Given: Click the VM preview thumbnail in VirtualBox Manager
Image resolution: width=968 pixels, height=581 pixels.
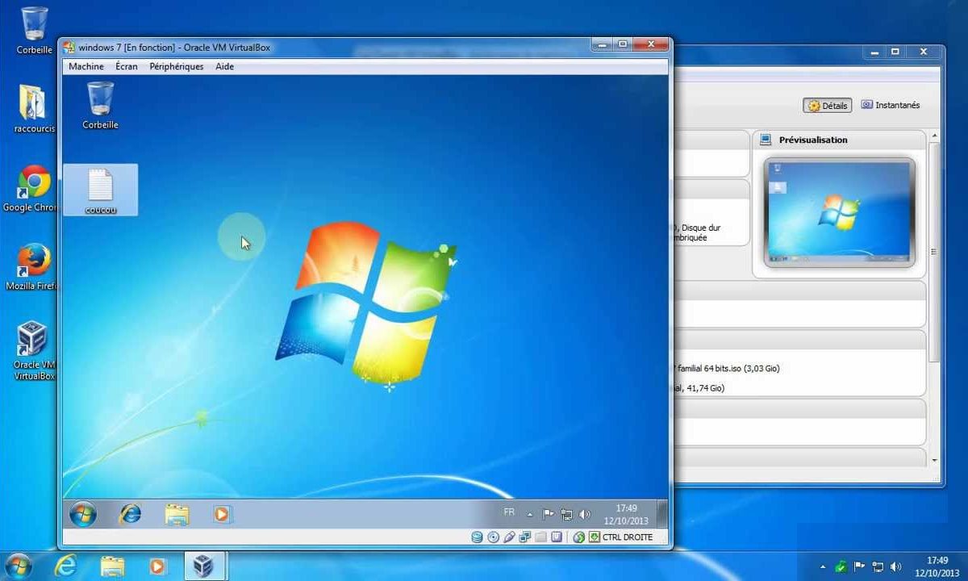Looking at the screenshot, I should 840,211.
